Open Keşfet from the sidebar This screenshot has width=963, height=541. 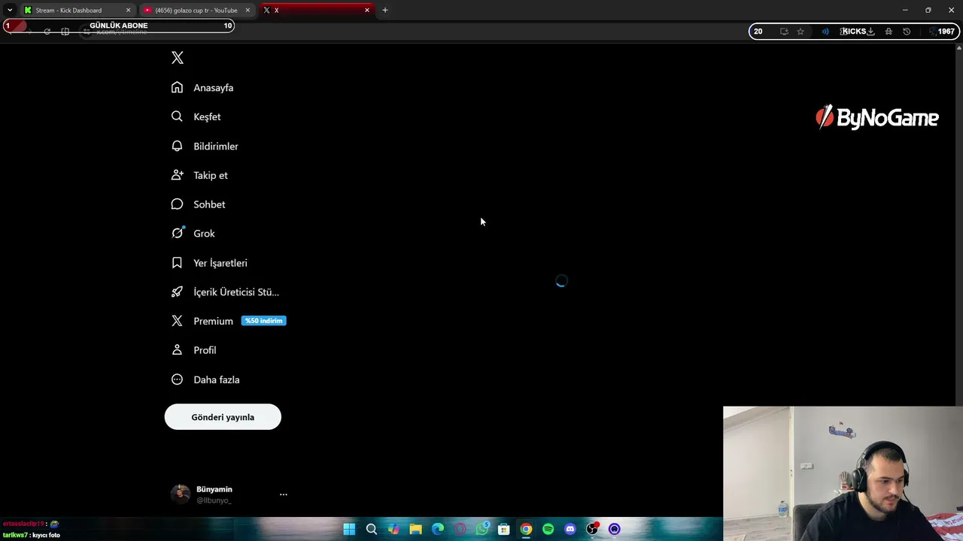196,116
